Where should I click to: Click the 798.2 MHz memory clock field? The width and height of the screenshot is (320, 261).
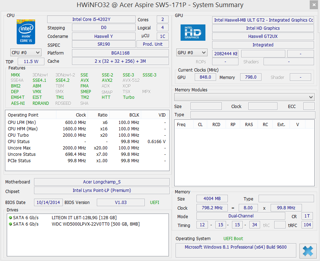click(x=212, y=208)
